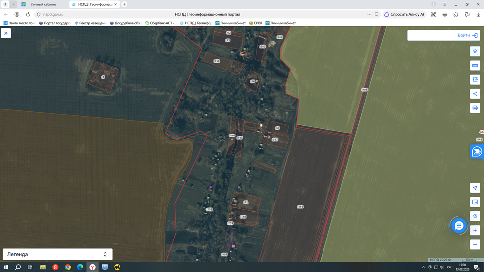Print the map with the printer icon
Screen dimensions: 484x272
pos(475,108)
